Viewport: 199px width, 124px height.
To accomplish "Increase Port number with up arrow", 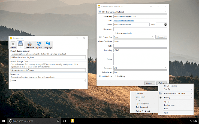I will click(165, 24).
